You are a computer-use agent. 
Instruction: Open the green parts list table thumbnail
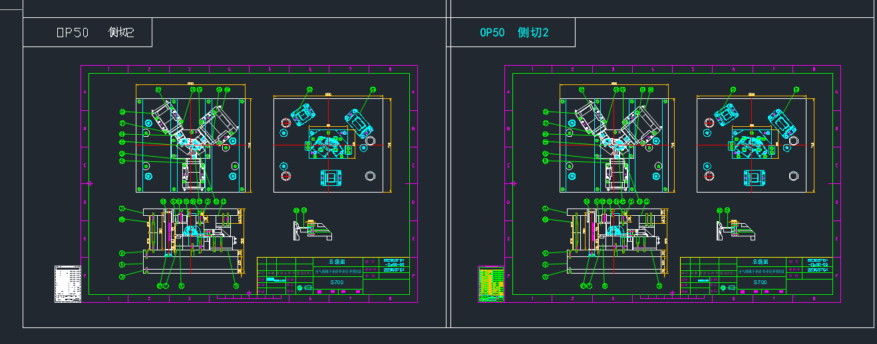491,284
